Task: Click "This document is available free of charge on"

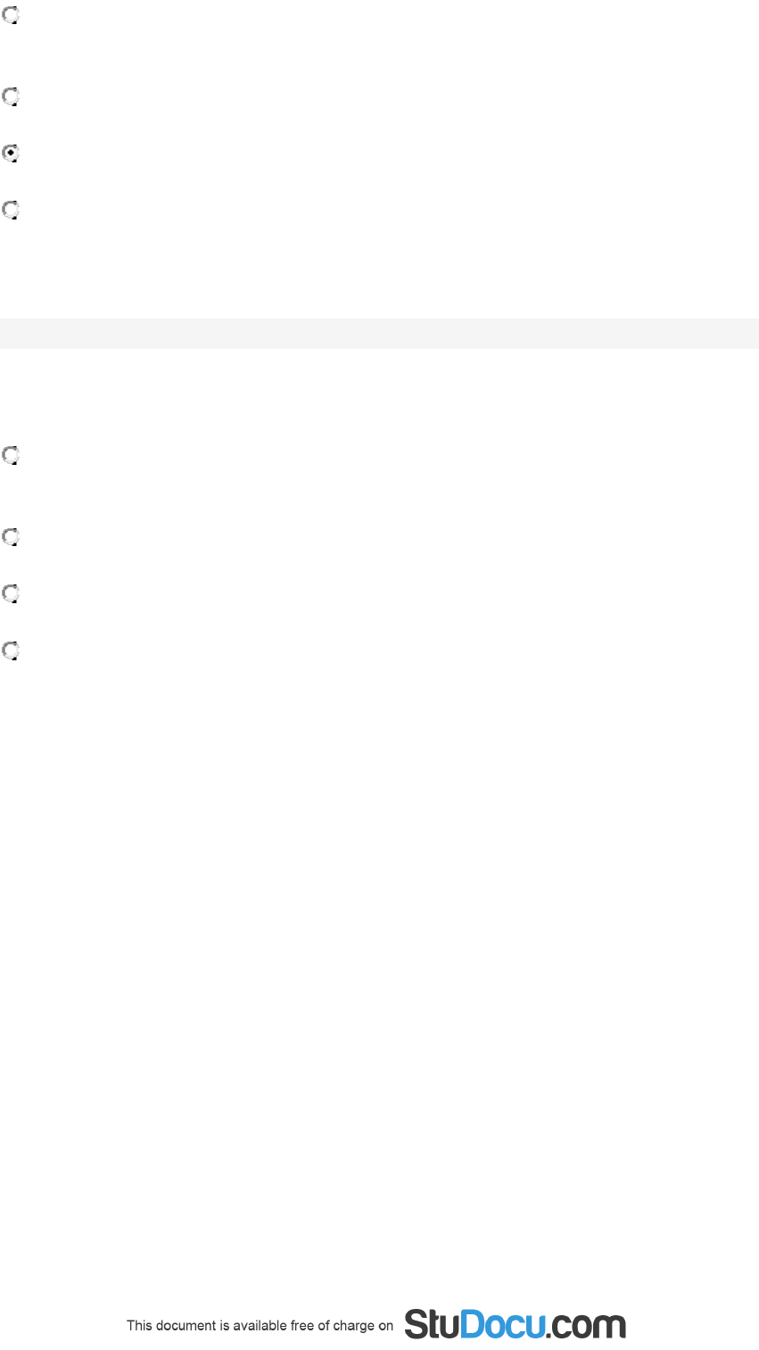Action: (x=260, y=1326)
